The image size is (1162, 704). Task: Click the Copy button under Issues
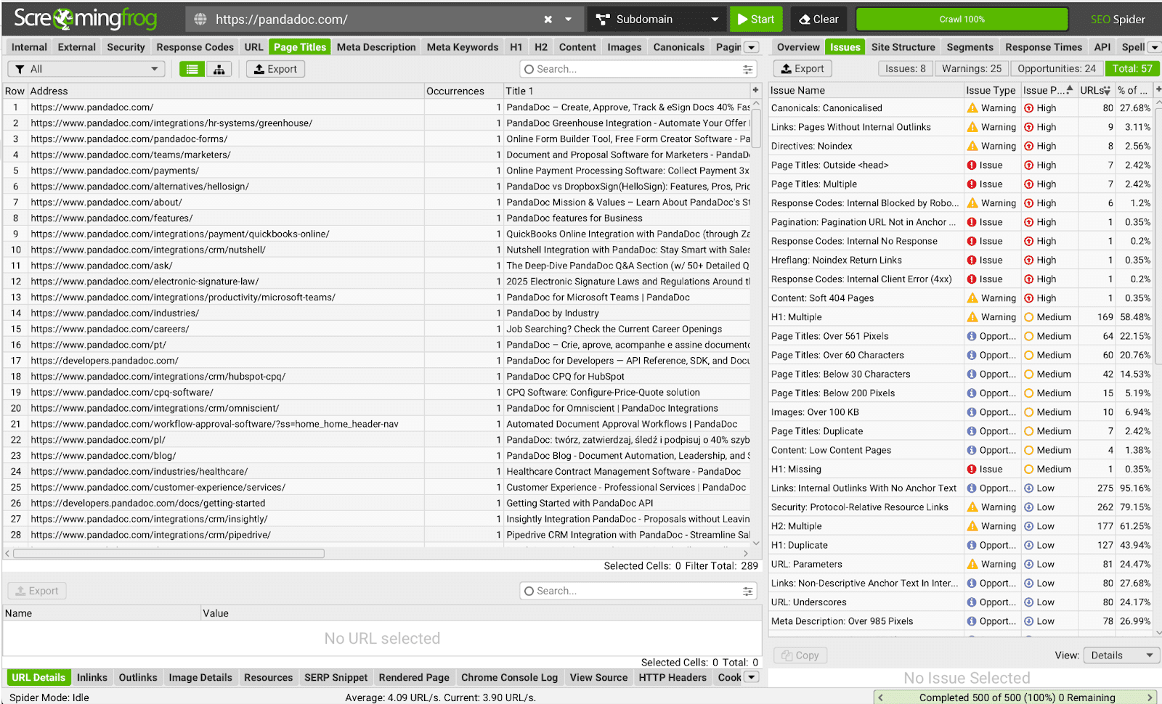(x=800, y=655)
